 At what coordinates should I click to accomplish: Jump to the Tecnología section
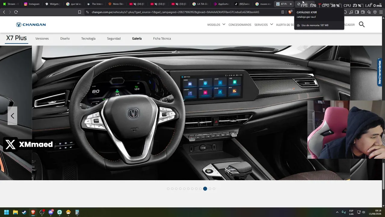point(88,39)
